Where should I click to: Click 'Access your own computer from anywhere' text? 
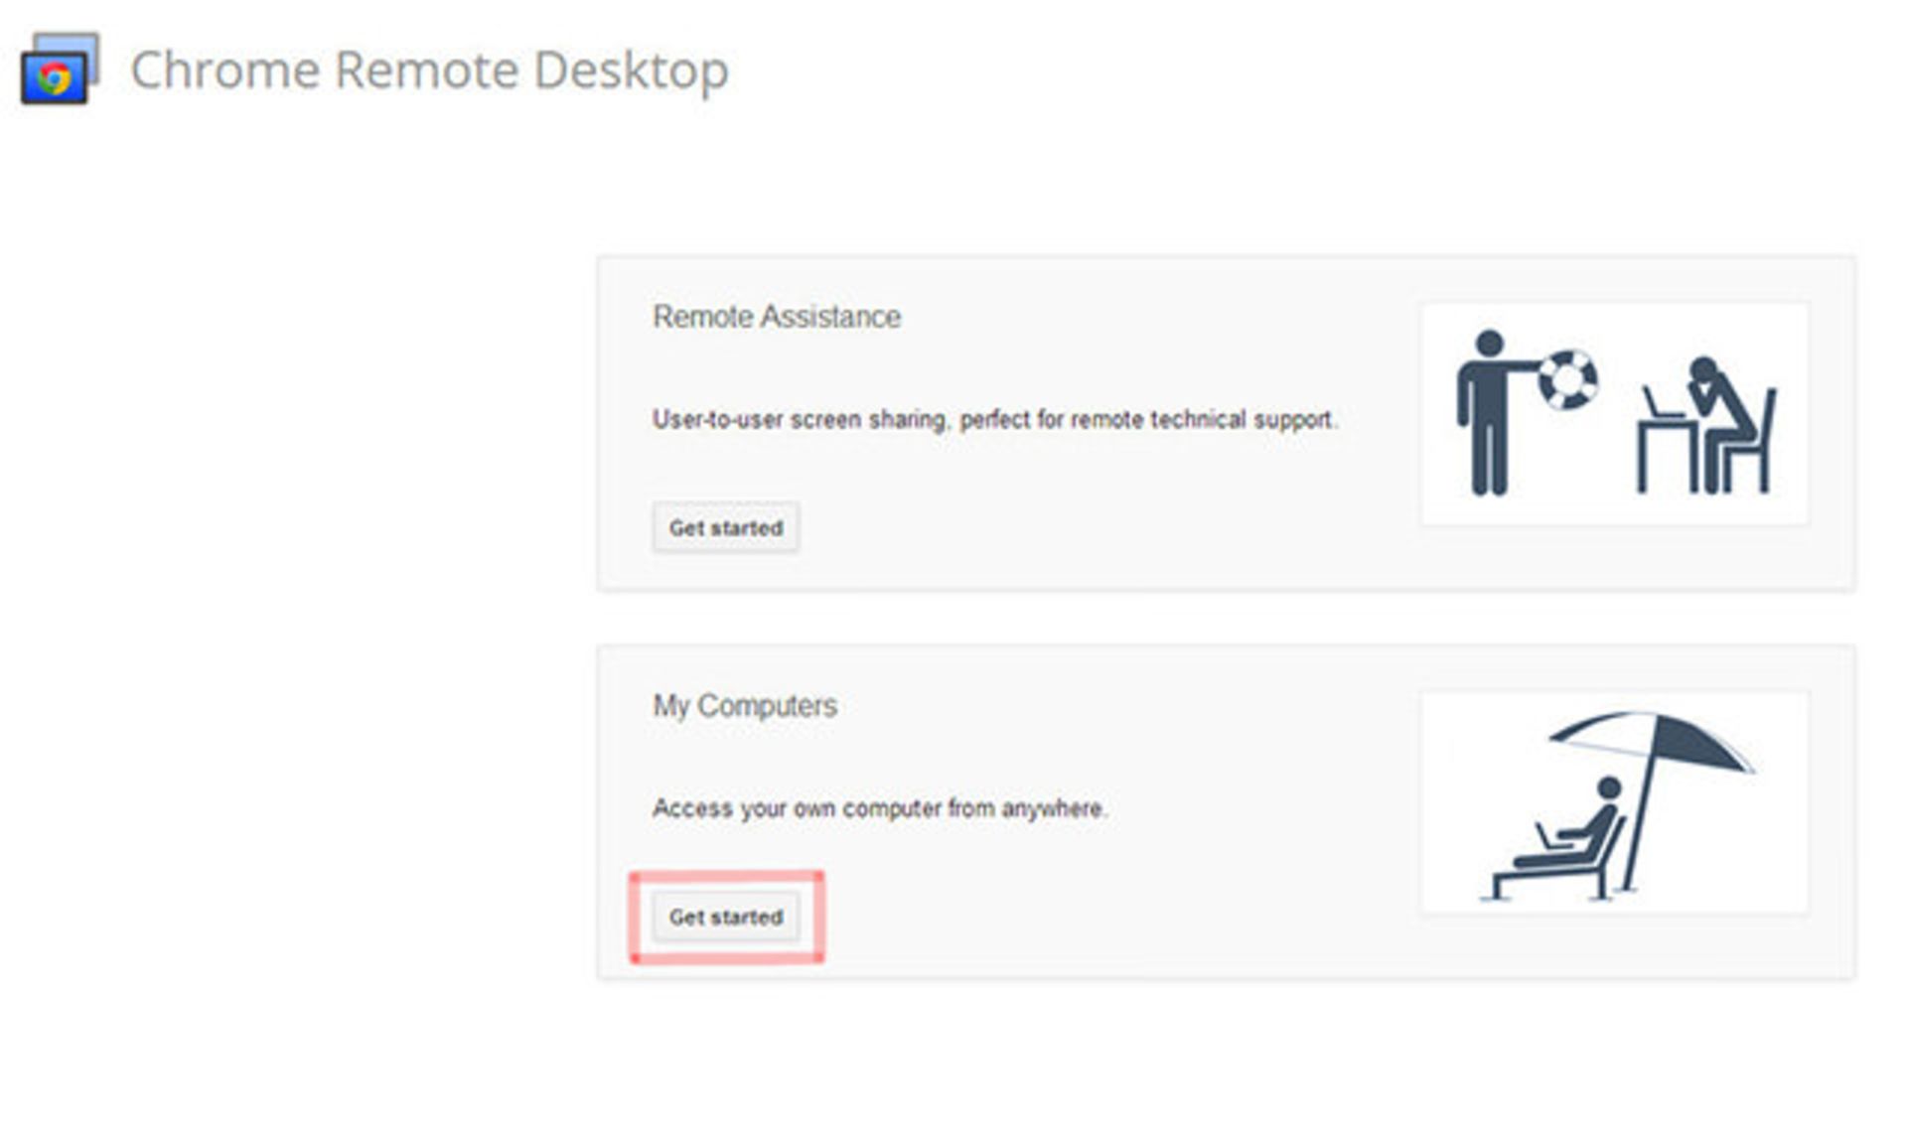tap(880, 808)
